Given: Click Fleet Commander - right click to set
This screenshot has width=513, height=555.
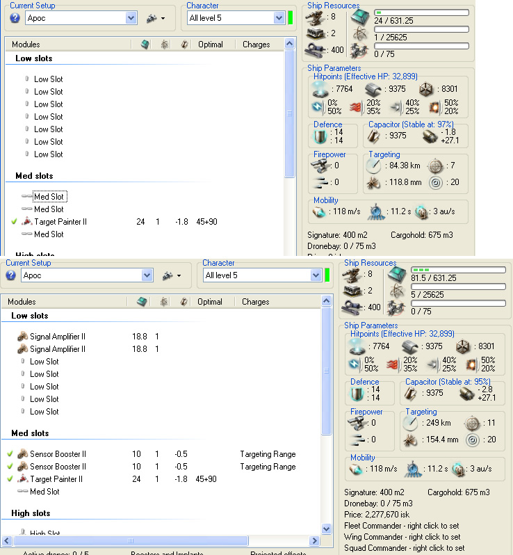Looking at the screenshot, I should point(402,526).
